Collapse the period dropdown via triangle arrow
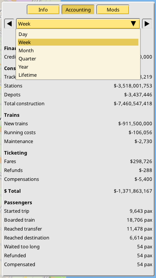The image size is (156, 278). tap(133, 24)
